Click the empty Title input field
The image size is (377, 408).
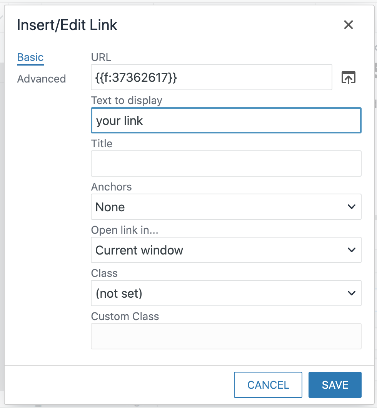pos(226,164)
